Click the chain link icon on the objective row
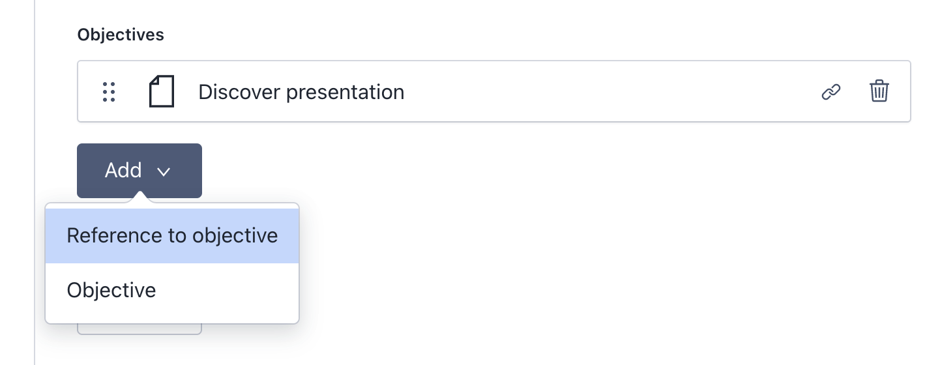Screen dimensions: 940x365 pos(830,92)
